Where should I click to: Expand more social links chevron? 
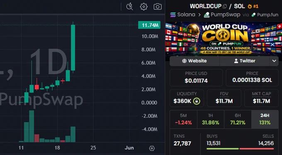[274, 61]
